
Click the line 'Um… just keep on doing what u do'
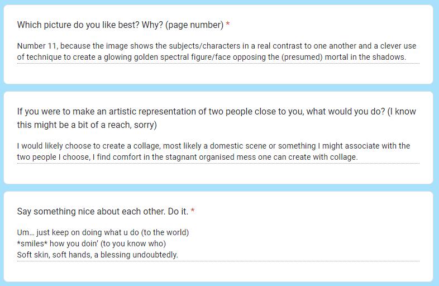[103, 232]
